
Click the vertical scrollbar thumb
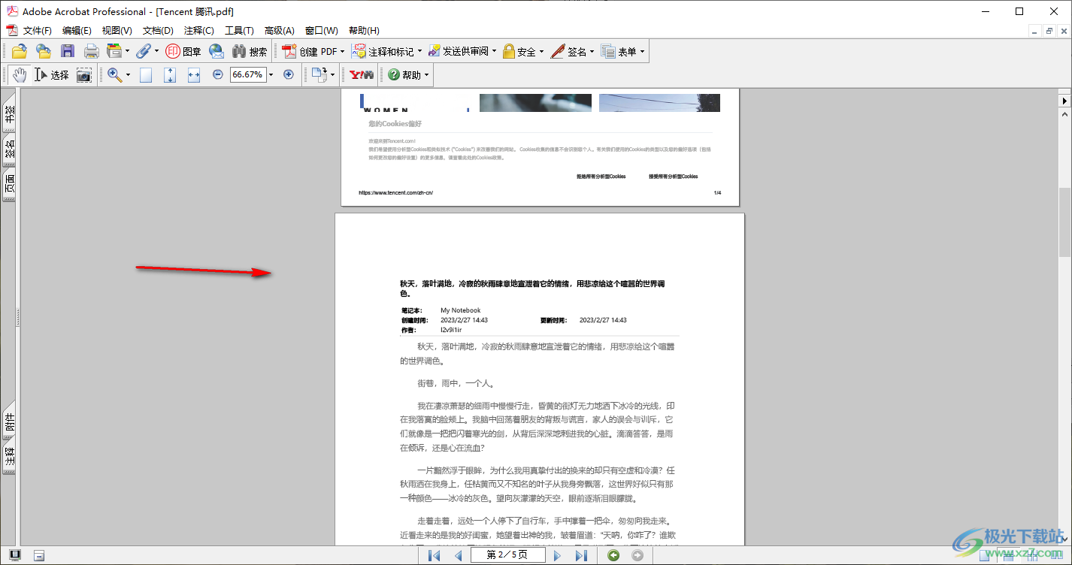coord(1064,222)
